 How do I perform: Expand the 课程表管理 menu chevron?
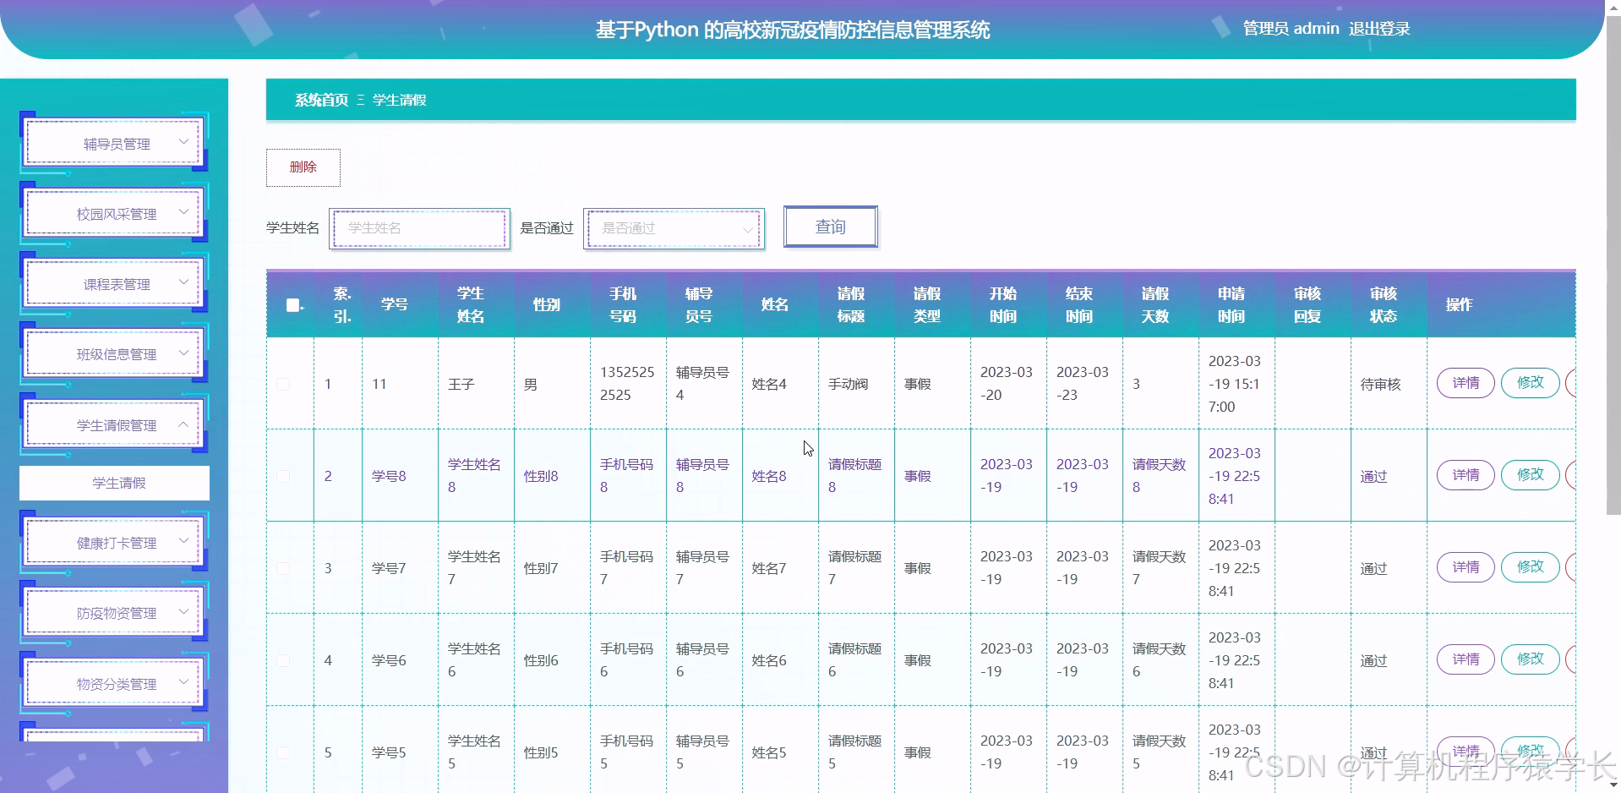click(x=183, y=282)
